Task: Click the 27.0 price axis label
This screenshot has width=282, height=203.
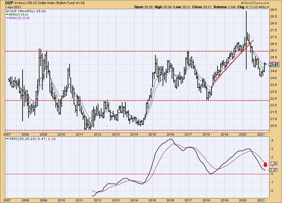Action: coord(273,37)
